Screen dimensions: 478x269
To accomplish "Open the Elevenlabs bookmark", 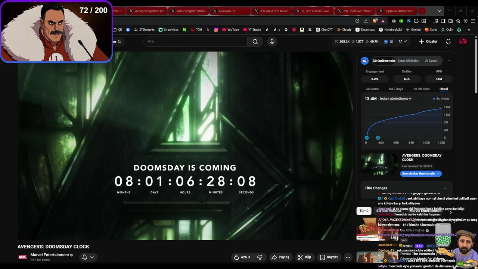I will coord(365,30).
